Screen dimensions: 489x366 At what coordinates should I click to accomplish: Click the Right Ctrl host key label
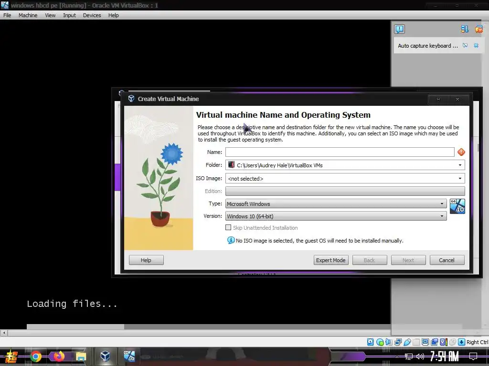coord(477,342)
